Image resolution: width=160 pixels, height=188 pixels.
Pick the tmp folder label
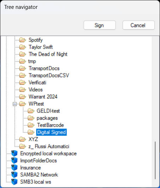[32, 61]
